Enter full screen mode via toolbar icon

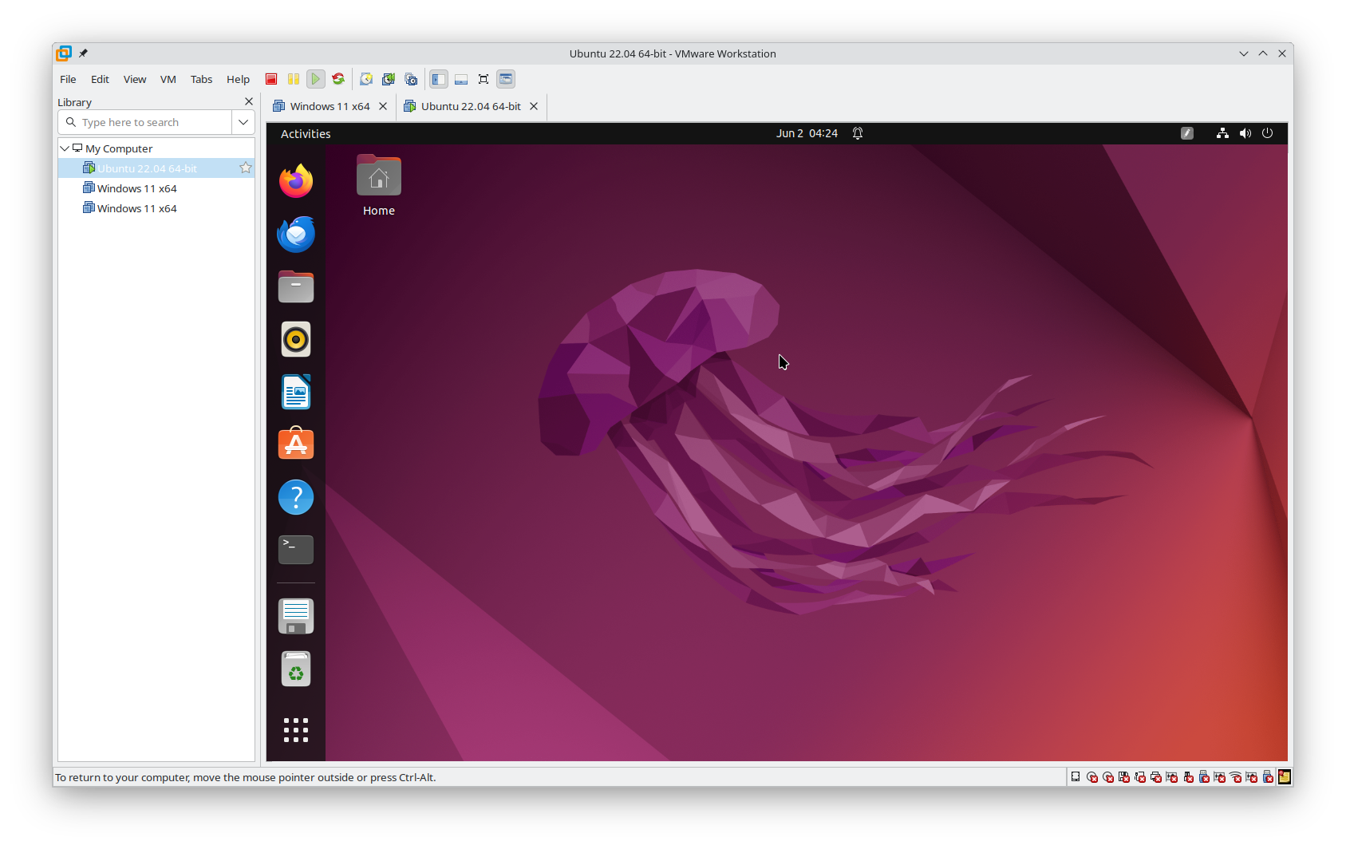[x=484, y=79]
